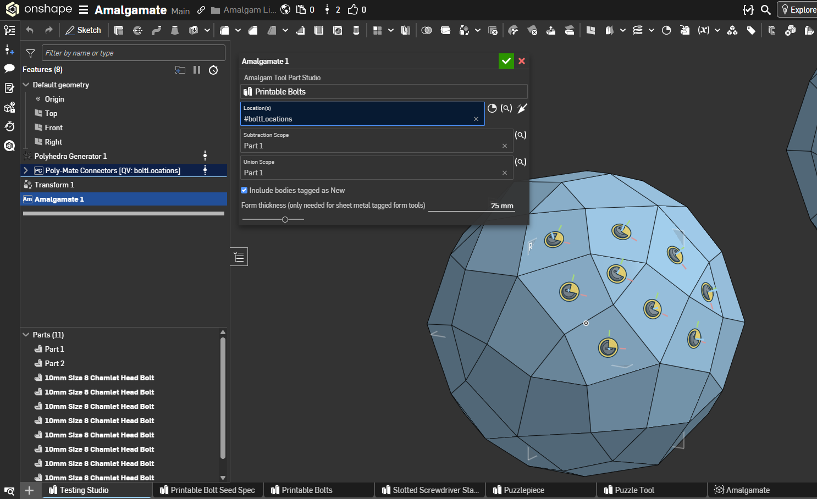
Task: Click the dialog opacity slider handle
Action: tap(285, 219)
